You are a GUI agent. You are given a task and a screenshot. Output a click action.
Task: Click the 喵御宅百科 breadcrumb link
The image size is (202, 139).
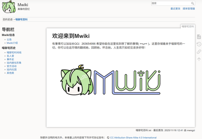(21, 19)
